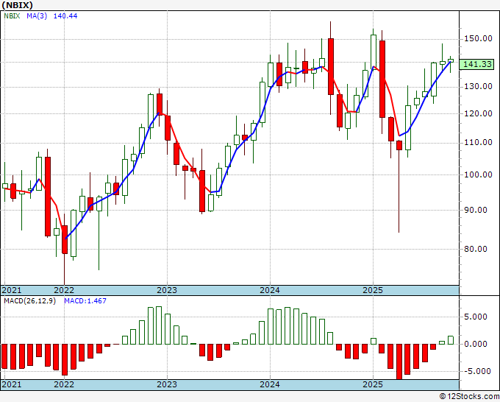
Task: Click 2022 on the MACD panel time axis
Action: [64, 384]
